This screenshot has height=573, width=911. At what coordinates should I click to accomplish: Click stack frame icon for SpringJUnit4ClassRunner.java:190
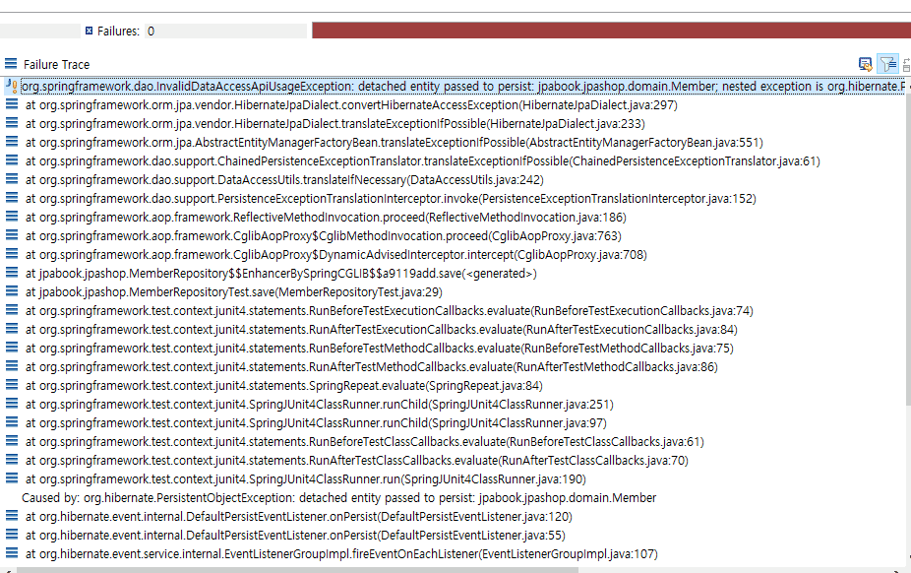[x=12, y=478]
